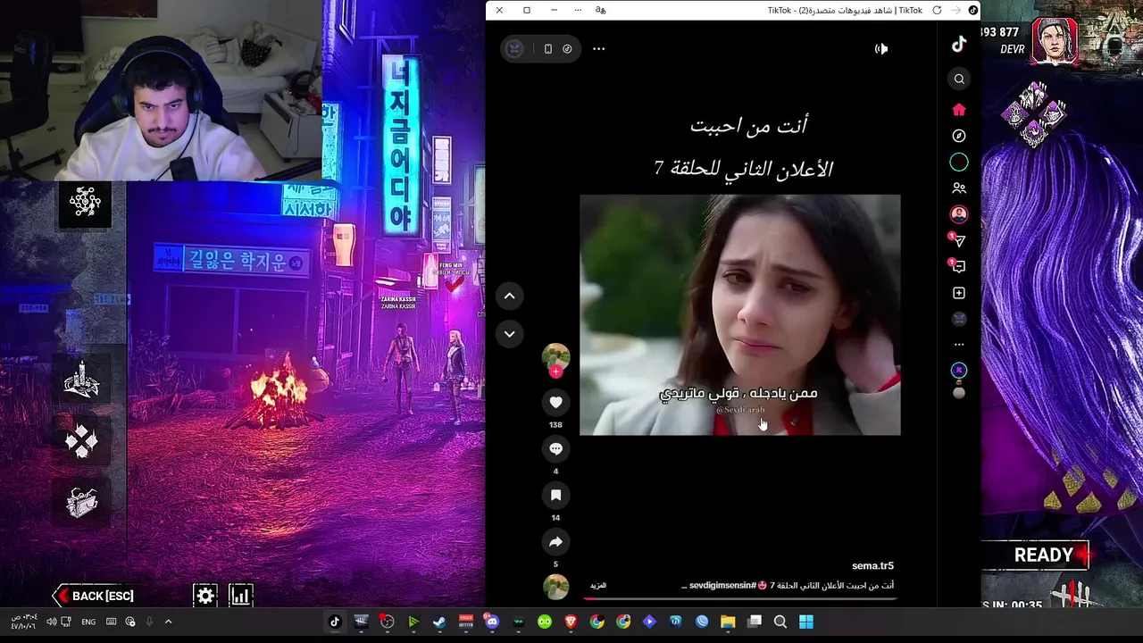Open Steam from the taskbar
Image resolution: width=1143 pixels, height=643 pixels.
(x=439, y=622)
